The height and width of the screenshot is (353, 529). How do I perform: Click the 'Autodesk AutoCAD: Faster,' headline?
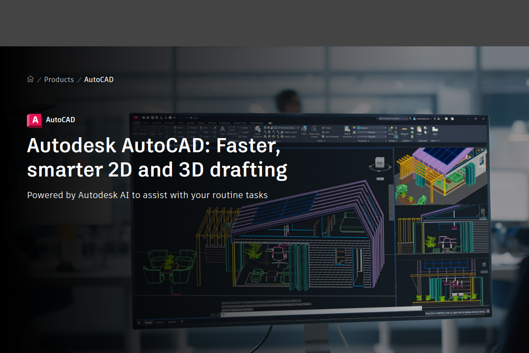pos(154,146)
